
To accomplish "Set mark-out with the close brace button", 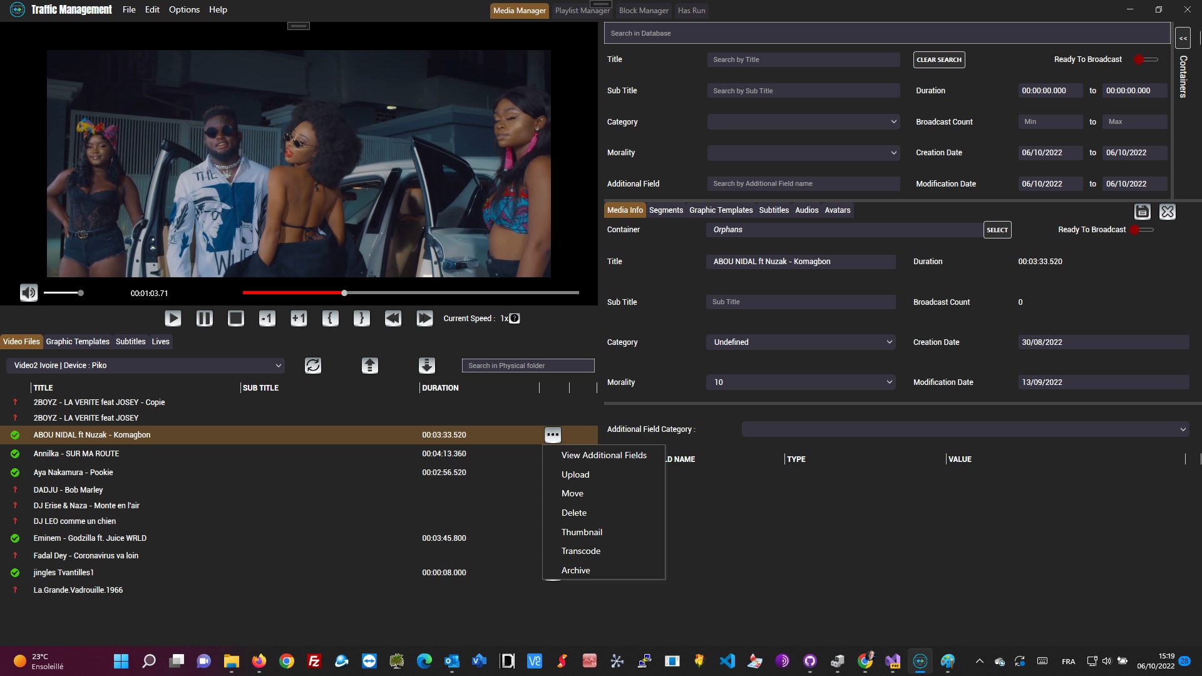I will [361, 319].
